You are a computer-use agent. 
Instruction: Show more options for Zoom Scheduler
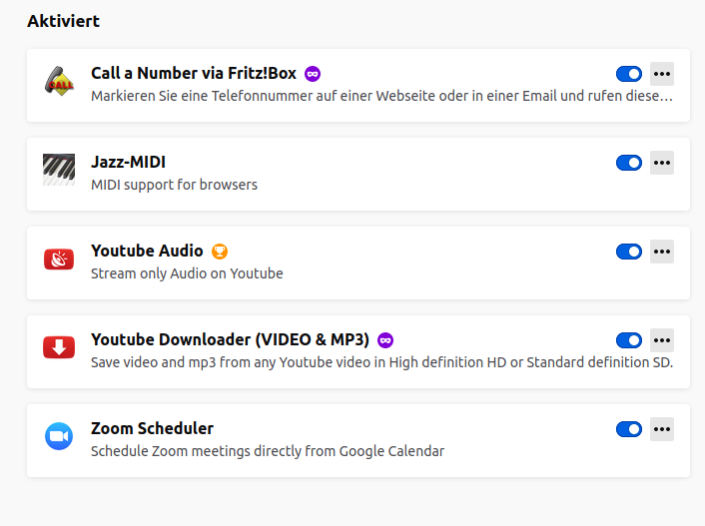(662, 429)
